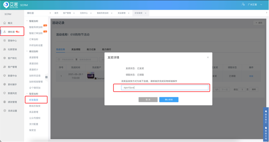Collapse the 被动加粉 menu group
Viewport: 269px width, 142px height.
click(x=27, y=51)
